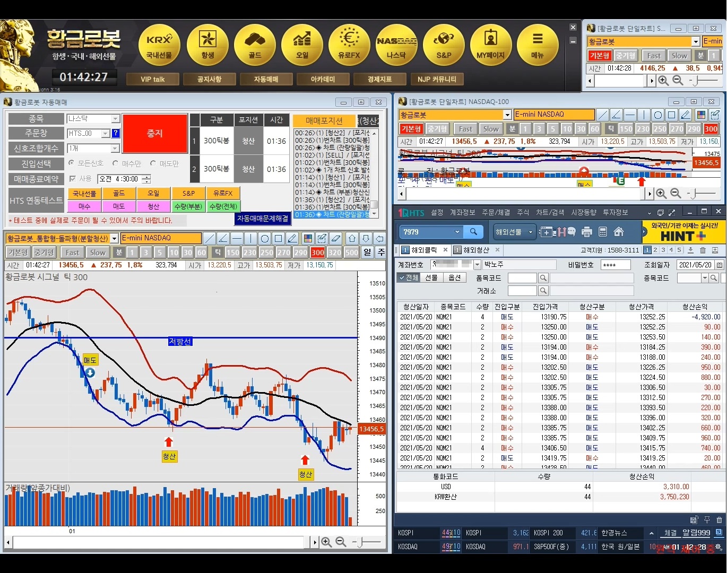Click the 자동매매문제해결 button
Viewport: 727px width, 573px height.
[x=263, y=218]
